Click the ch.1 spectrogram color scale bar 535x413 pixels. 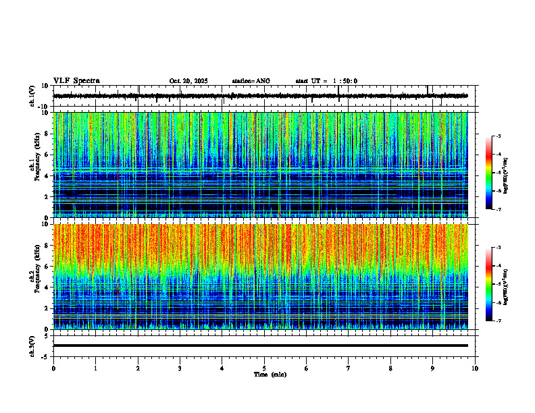click(488, 173)
